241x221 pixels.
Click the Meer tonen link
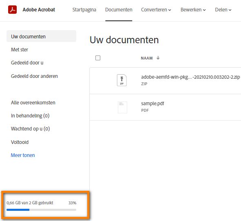[23, 155]
